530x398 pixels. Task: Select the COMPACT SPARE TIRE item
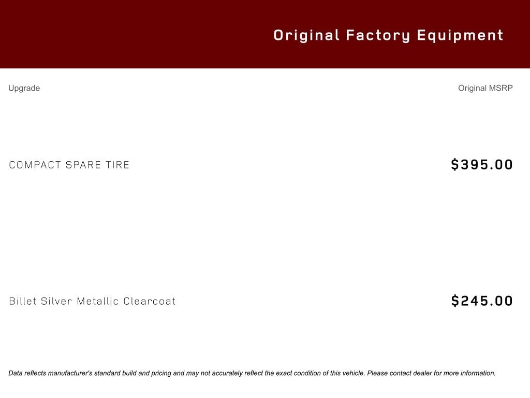click(x=69, y=165)
